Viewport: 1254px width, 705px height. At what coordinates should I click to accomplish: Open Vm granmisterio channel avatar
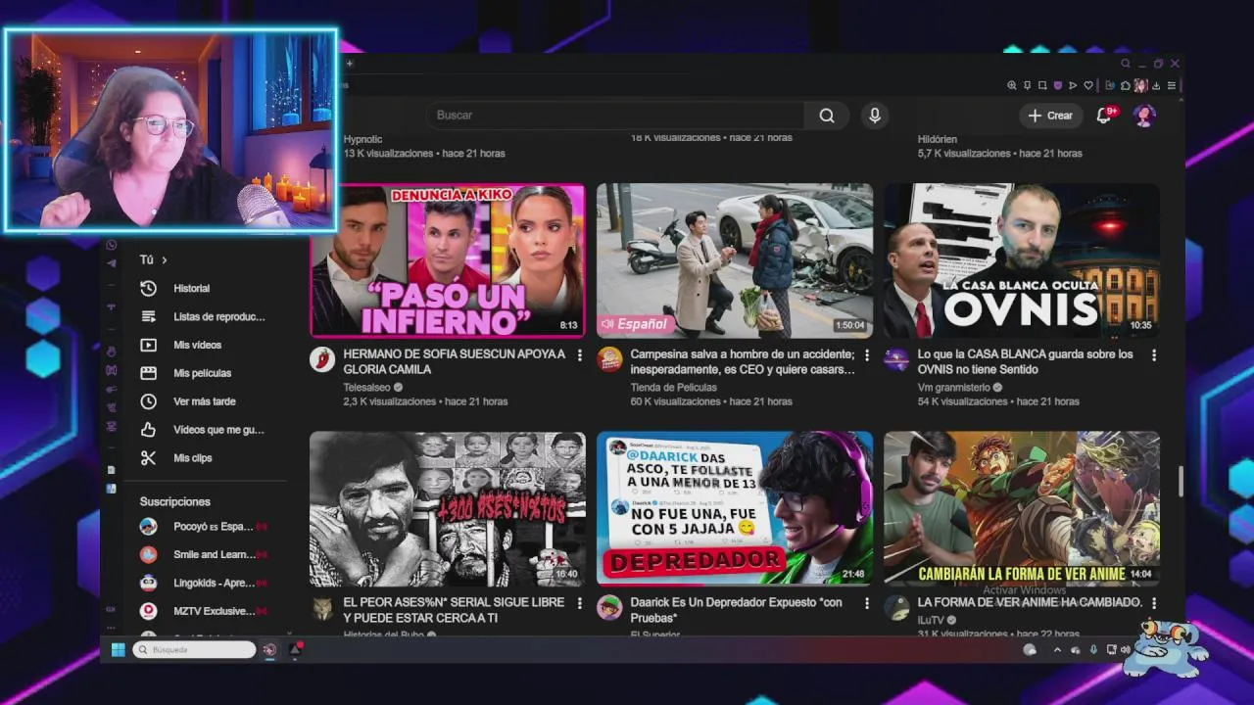[x=896, y=359]
